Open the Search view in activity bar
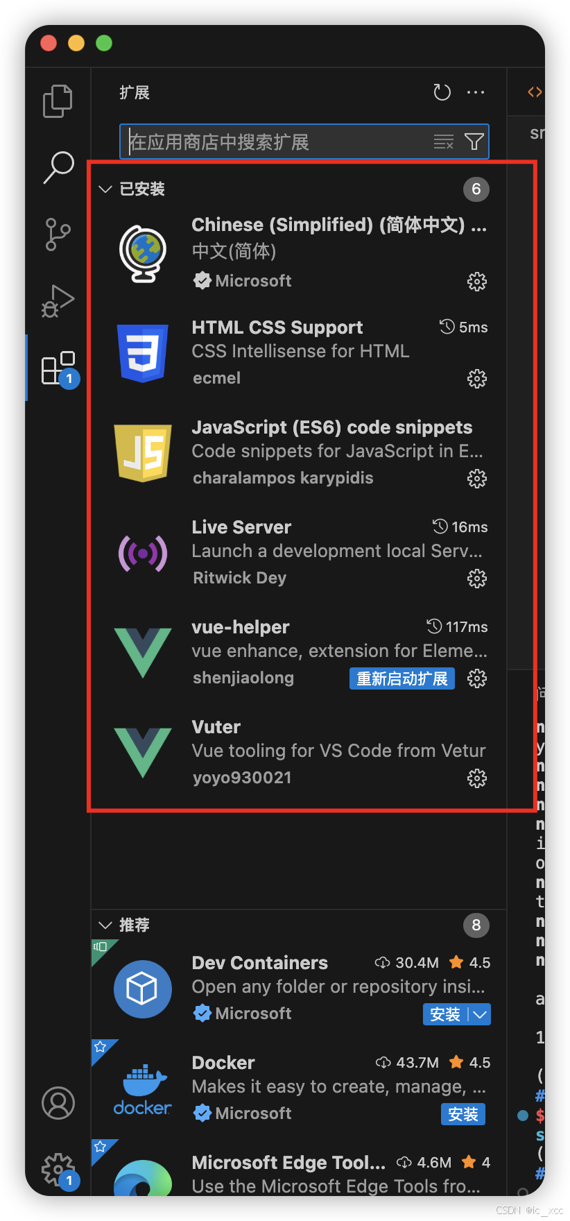570x1221 pixels. point(58,167)
